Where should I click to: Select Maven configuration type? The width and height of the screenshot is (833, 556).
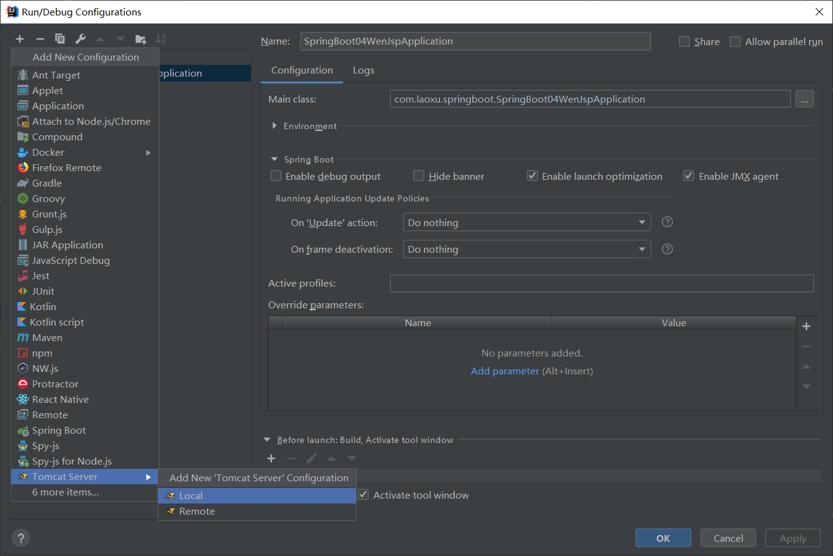[85, 337]
